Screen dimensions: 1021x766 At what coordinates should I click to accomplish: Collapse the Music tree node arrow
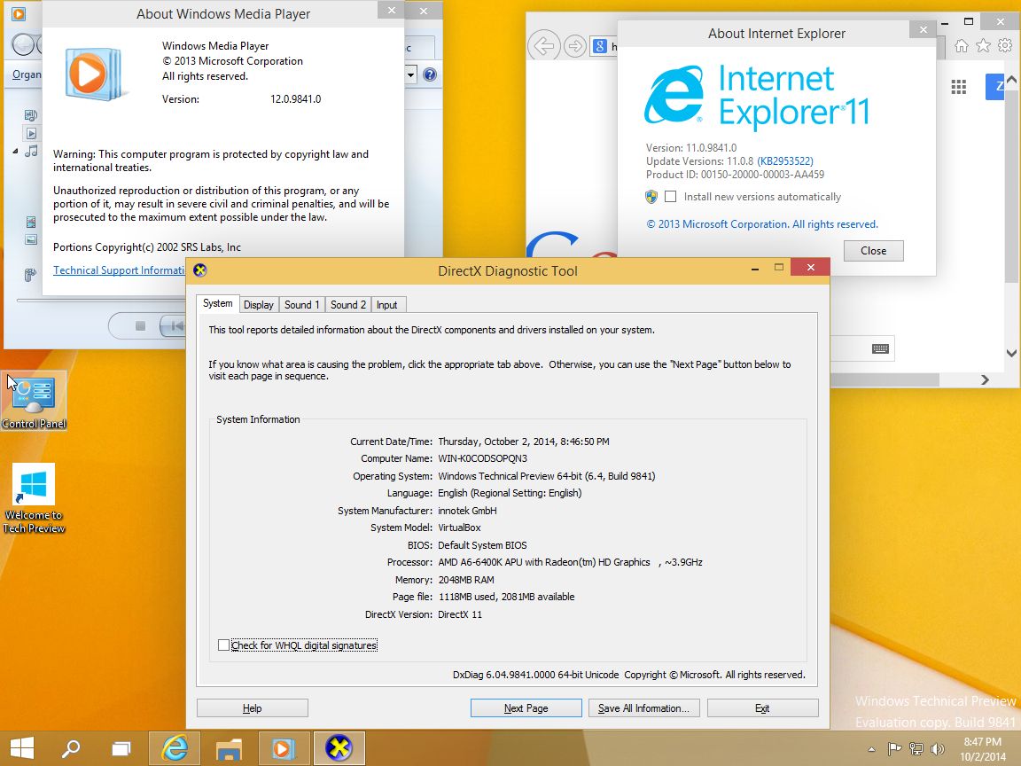coord(15,151)
